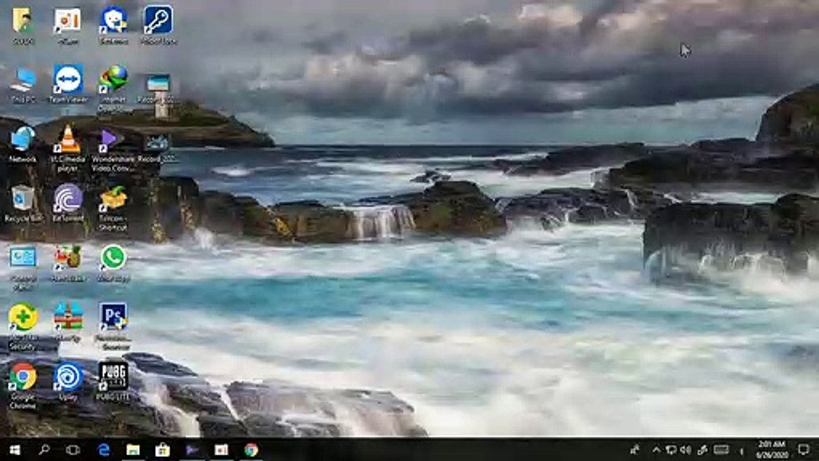
Task: Open the WinZip archive shortcut
Action: 68,316
